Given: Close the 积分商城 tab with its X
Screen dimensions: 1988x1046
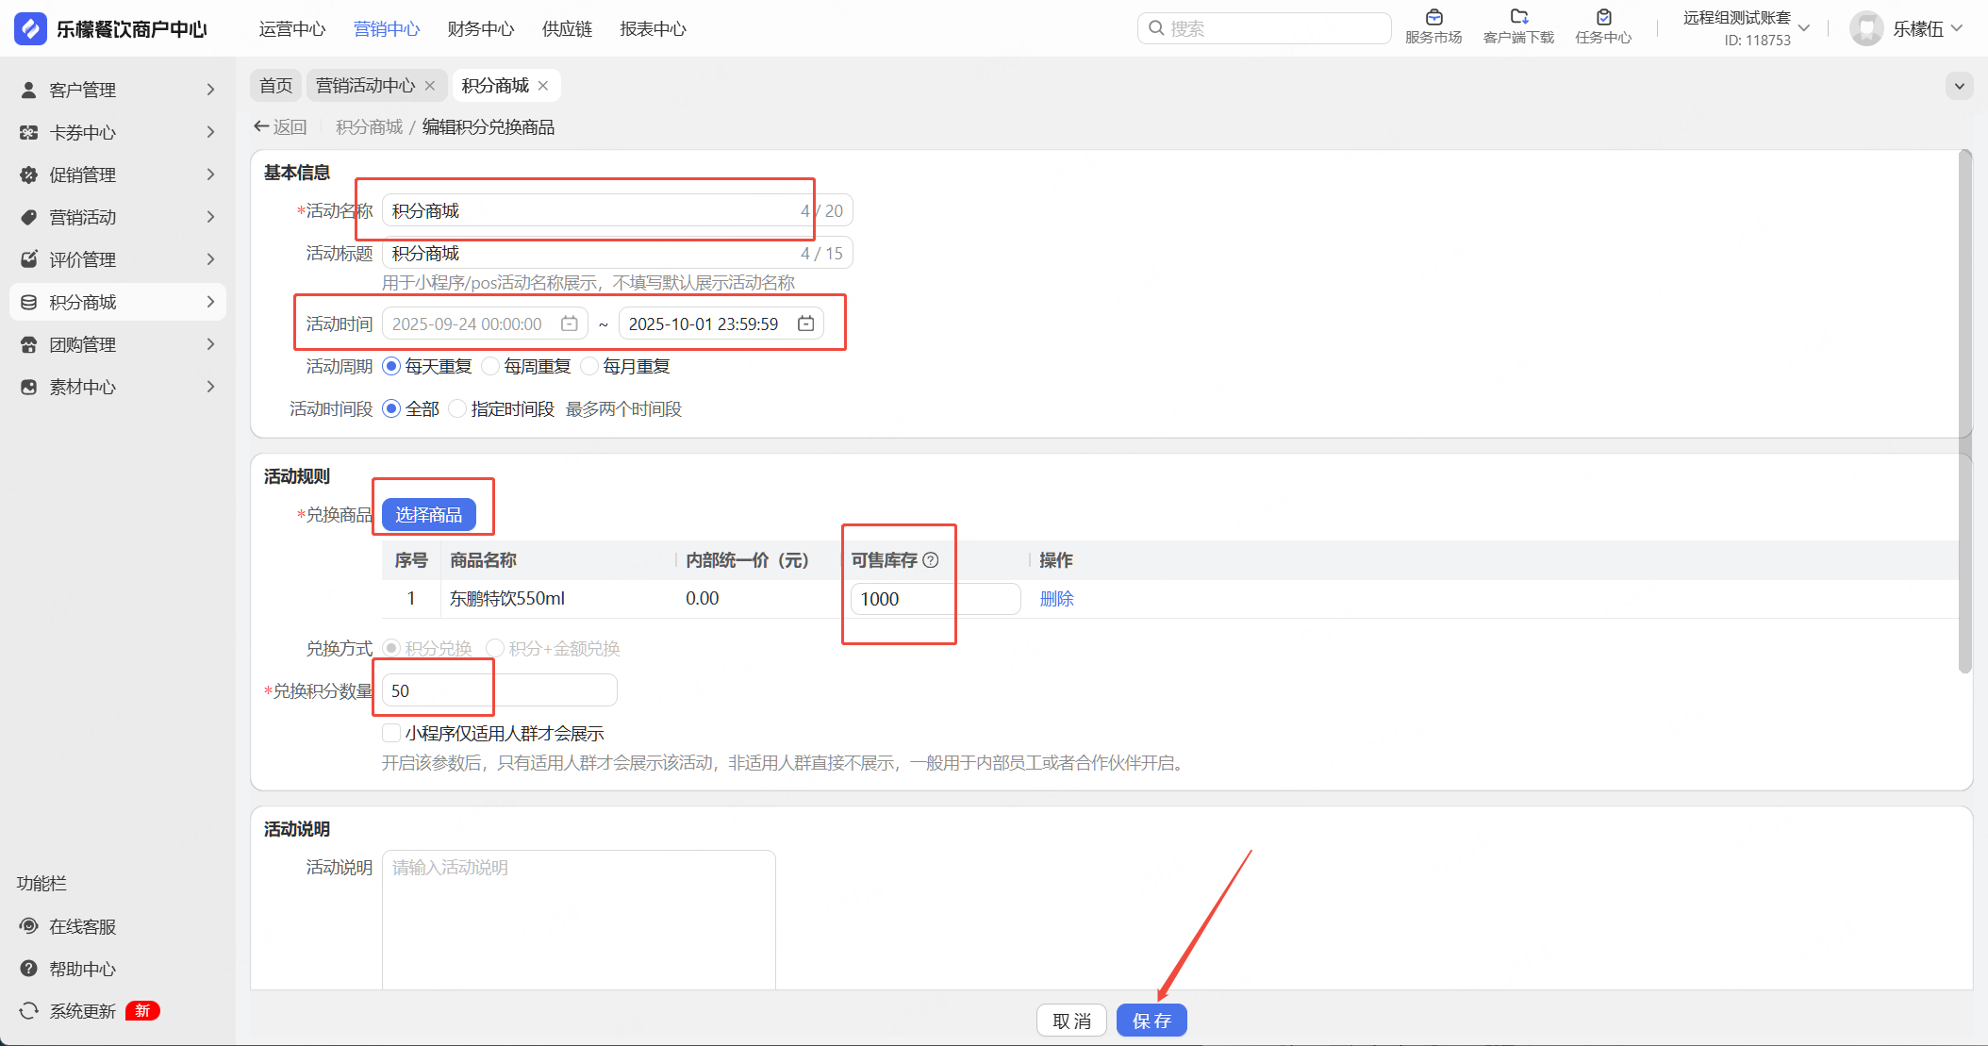Looking at the screenshot, I should [543, 86].
